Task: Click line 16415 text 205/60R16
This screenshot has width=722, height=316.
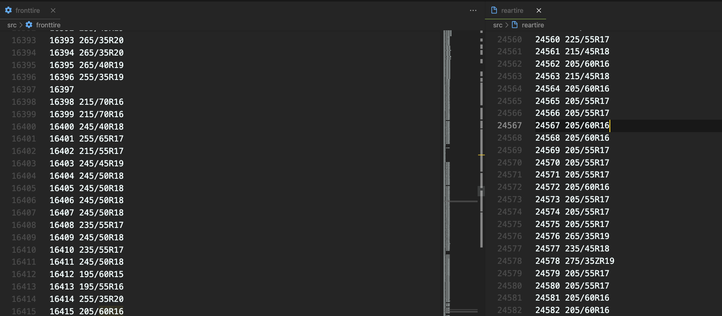Action: [x=101, y=311]
